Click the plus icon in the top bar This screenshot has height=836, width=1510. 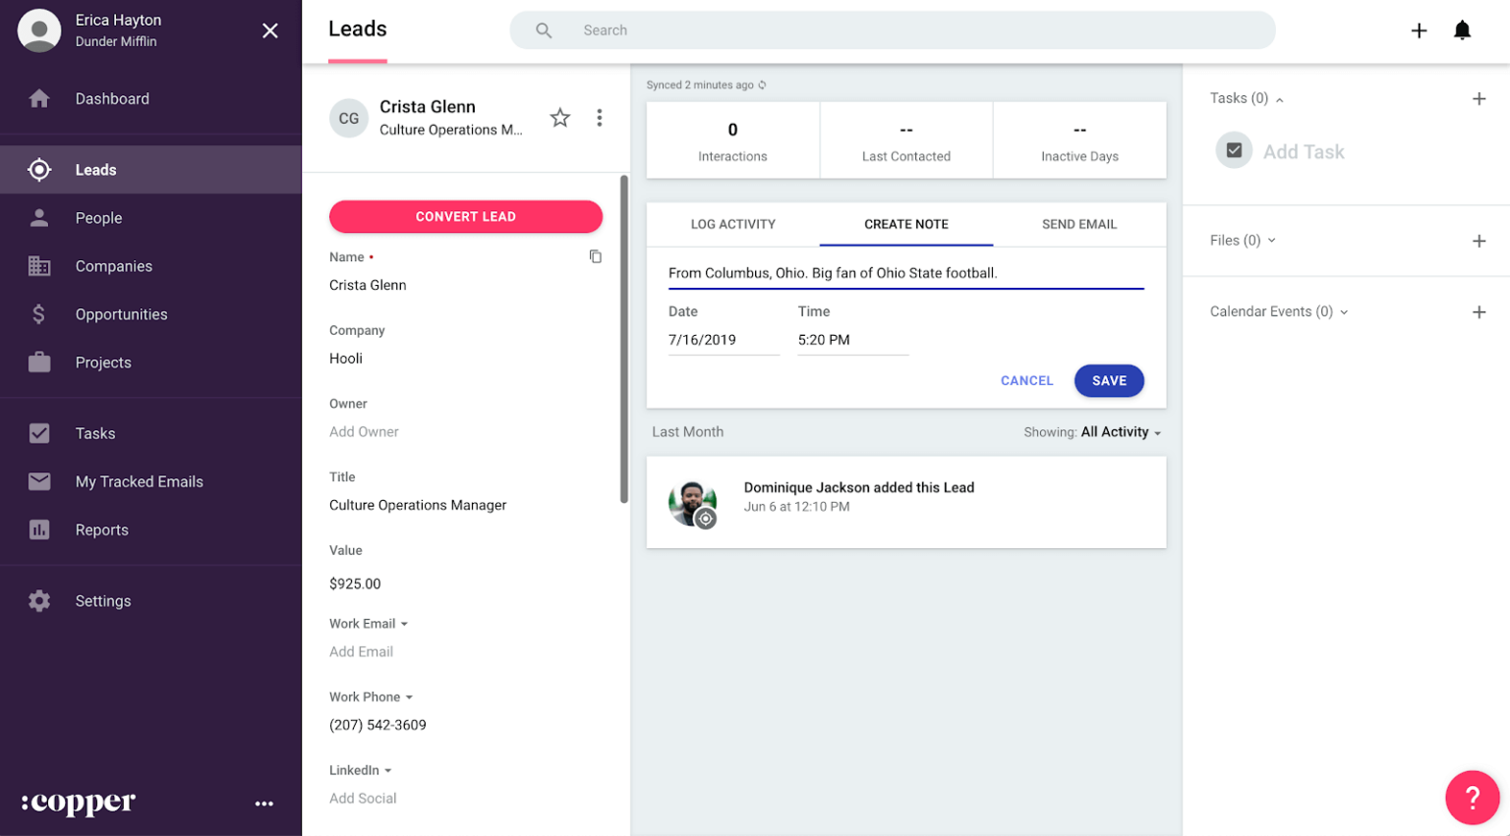point(1419,29)
